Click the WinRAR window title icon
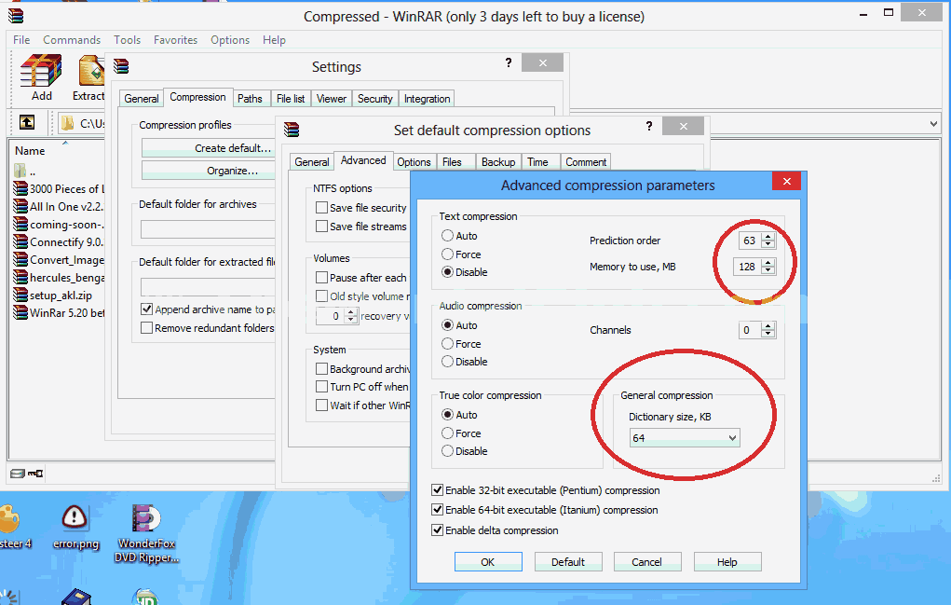 point(17,16)
